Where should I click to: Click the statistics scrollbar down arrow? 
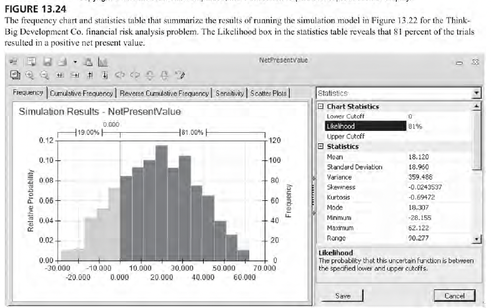click(476, 239)
